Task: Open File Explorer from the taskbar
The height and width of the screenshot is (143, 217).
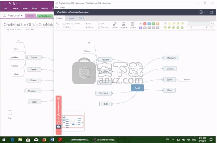Action: [x=20, y=140]
